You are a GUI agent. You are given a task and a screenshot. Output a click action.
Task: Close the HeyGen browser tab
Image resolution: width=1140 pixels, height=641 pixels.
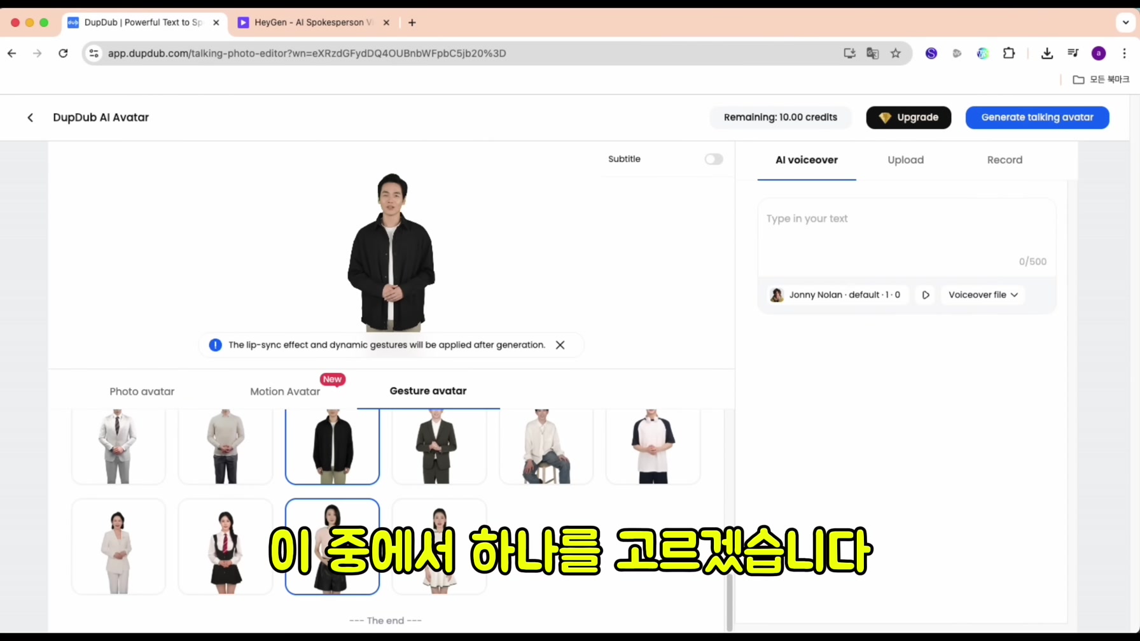[386, 22]
